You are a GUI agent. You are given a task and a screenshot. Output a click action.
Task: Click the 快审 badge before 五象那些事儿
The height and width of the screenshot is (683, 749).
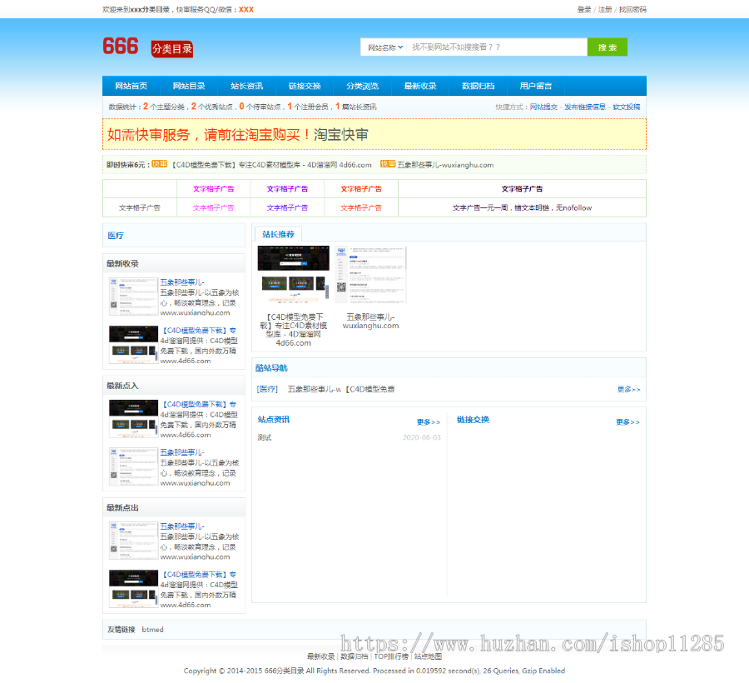388,164
